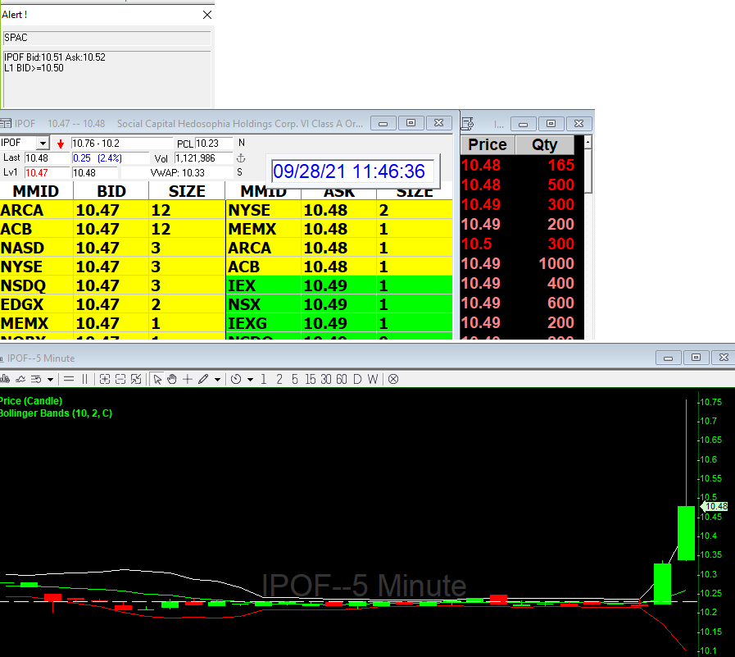
Task: Click the clock time-range icon
Action: (236, 379)
